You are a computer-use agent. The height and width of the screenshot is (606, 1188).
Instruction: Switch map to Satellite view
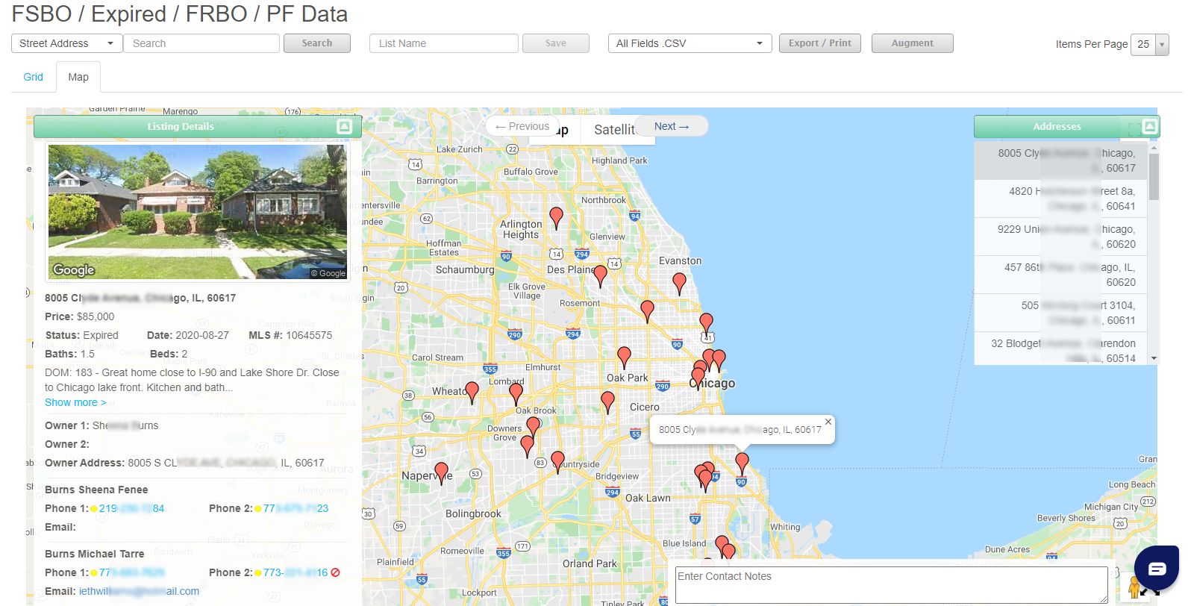click(613, 130)
